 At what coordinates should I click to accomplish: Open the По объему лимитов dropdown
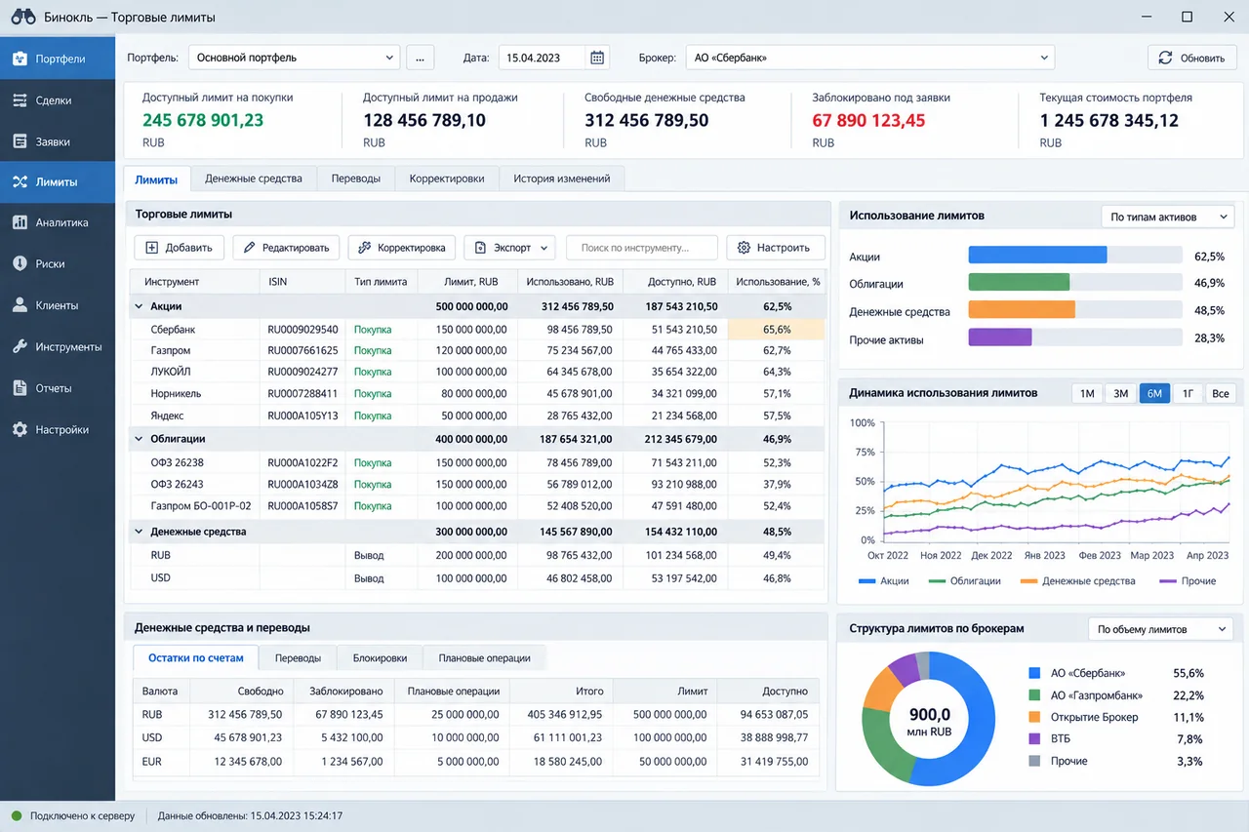pyautogui.click(x=1160, y=629)
